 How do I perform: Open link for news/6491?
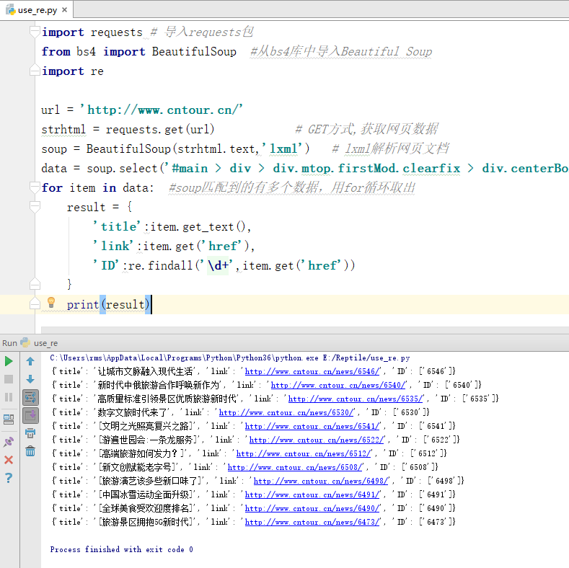click(312, 494)
